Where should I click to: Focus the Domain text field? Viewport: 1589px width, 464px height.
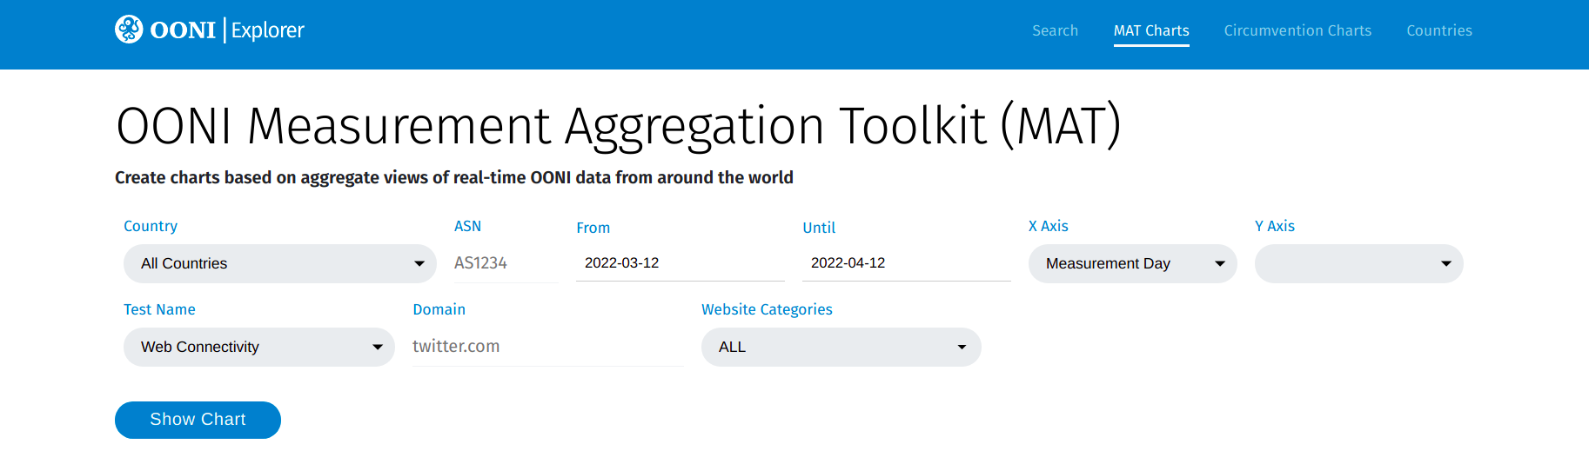tap(547, 347)
